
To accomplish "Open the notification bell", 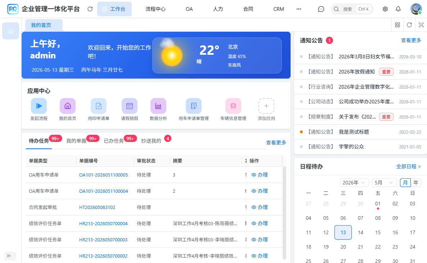I will point(398,9).
